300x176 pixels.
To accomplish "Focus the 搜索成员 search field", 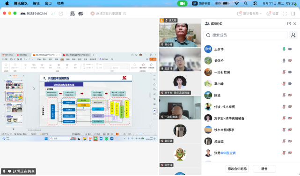I will pos(245,35).
